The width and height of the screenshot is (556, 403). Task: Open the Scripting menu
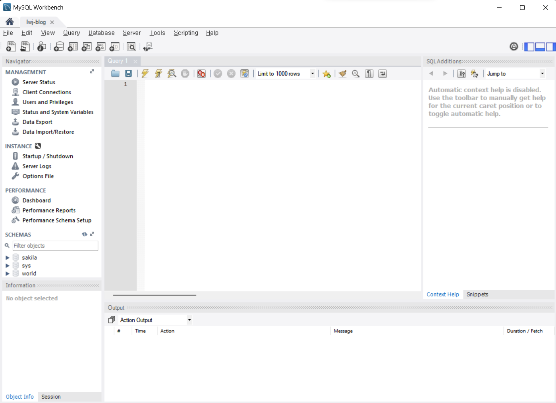186,33
